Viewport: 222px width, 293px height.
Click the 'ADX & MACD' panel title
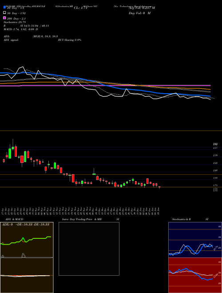click(14, 219)
